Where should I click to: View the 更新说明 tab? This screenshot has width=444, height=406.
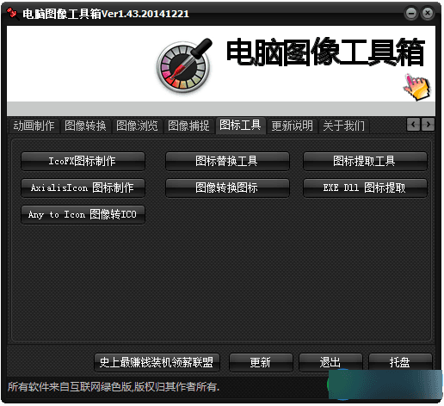(x=292, y=126)
